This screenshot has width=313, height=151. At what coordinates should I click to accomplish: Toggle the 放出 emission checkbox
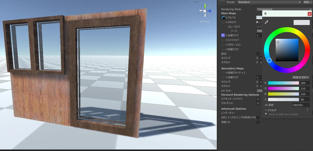click(x=258, y=54)
